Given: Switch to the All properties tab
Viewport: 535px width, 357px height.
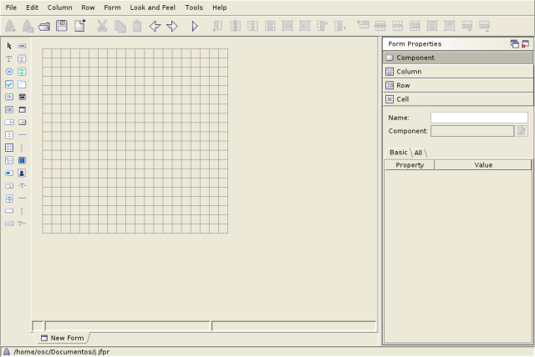Looking at the screenshot, I should pos(419,153).
